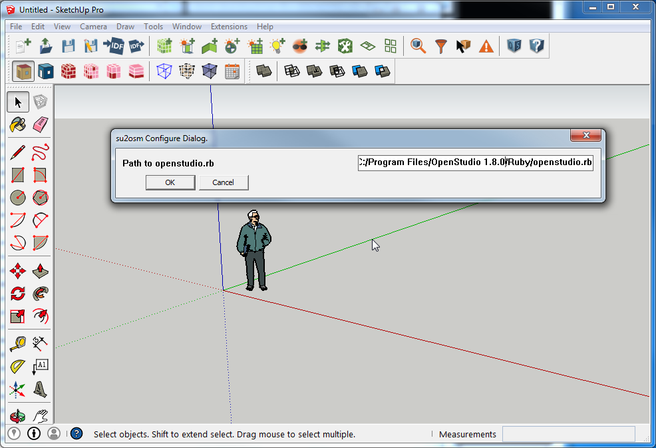Click OK in the su2osm Configure Dialog
The width and height of the screenshot is (656, 448).
tap(170, 182)
